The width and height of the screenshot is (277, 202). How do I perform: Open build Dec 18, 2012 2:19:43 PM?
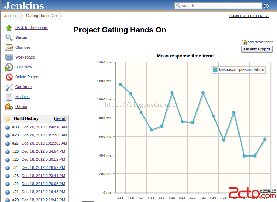[x=43, y=192]
